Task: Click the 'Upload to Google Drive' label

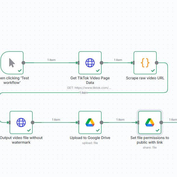Action: (x=90, y=138)
